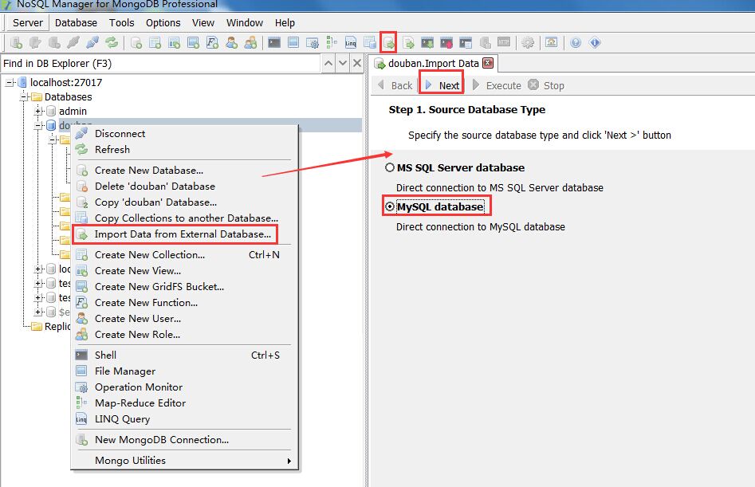Clear the Find in DB Explorer search
The image size is (755, 487).
tap(328, 63)
